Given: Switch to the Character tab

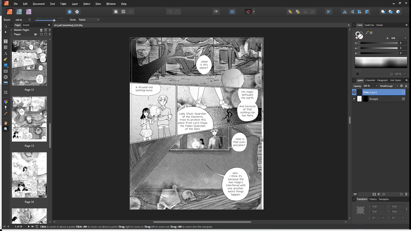Looking at the screenshot, I should tap(370, 80).
